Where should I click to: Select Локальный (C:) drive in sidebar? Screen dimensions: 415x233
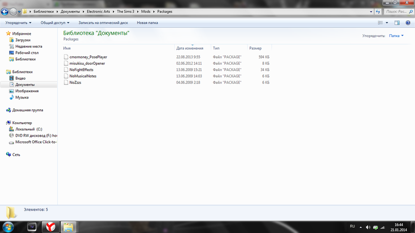(x=28, y=129)
